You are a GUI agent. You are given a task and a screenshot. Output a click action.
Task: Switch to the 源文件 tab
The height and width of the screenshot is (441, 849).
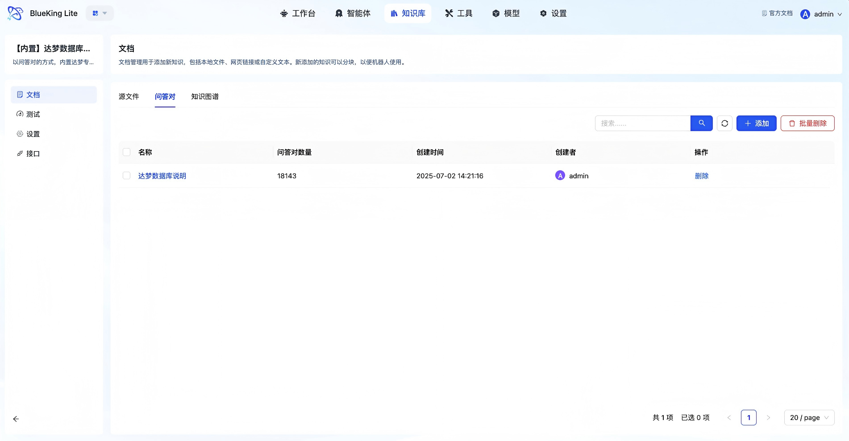(x=129, y=96)
